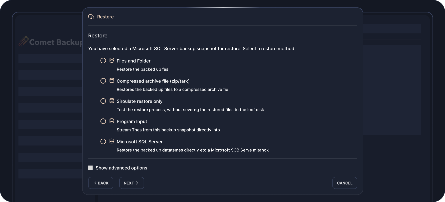The height and width of the screenshot is (202, 445).
Task: Click the Files and Folder option label
Action: 134,61
